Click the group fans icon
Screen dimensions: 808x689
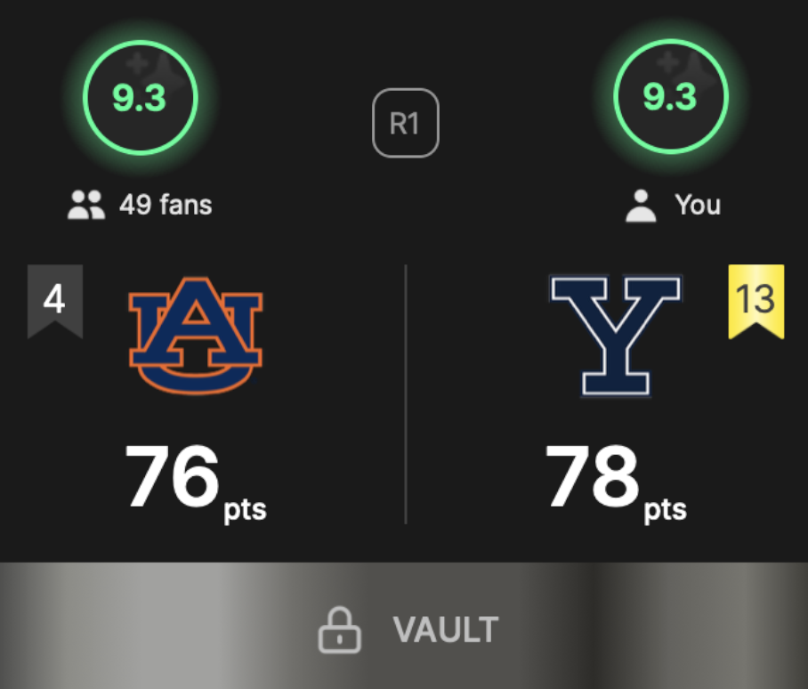pyautogui.click(x=86, y=205)
